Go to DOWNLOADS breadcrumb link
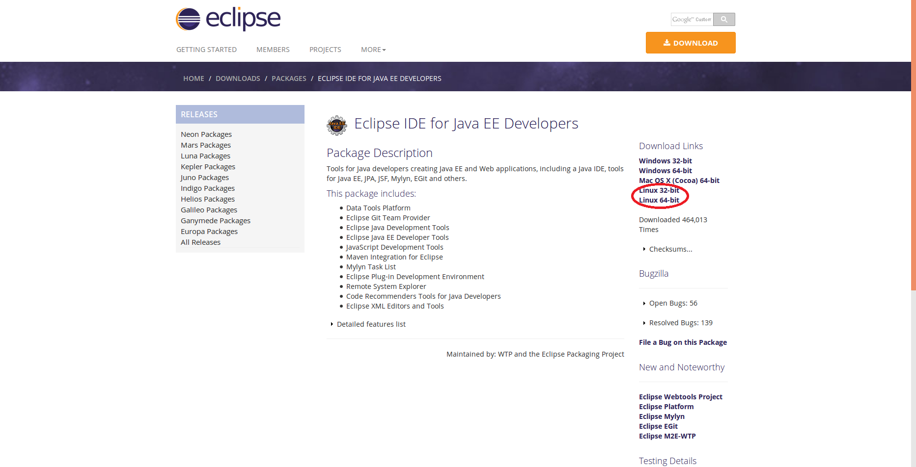Viewport: 916px width, 467px height. tap(238, 78)
